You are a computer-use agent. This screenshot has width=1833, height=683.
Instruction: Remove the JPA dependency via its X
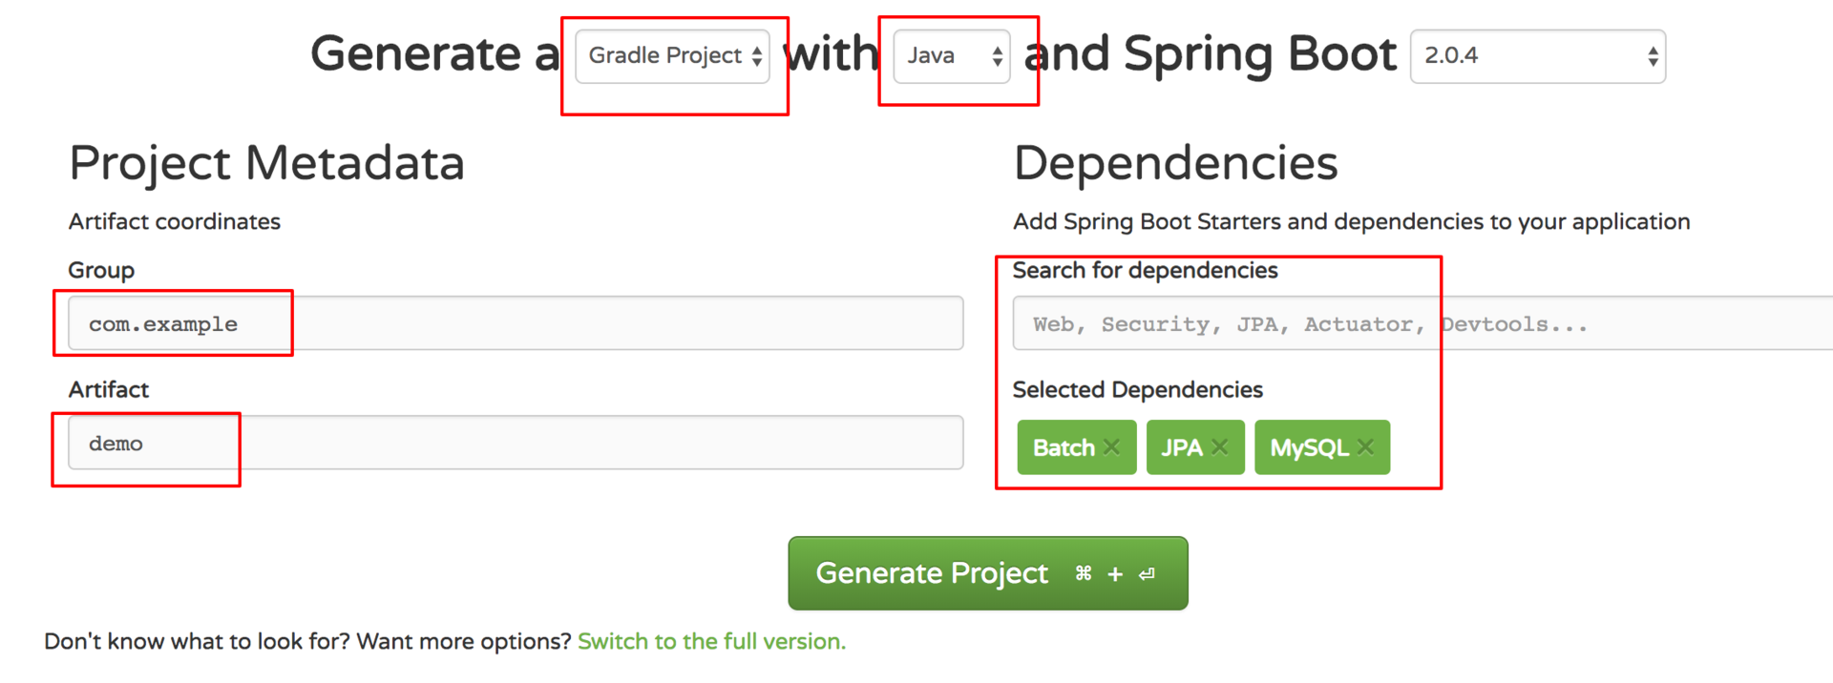click(x=1219, y=447)
